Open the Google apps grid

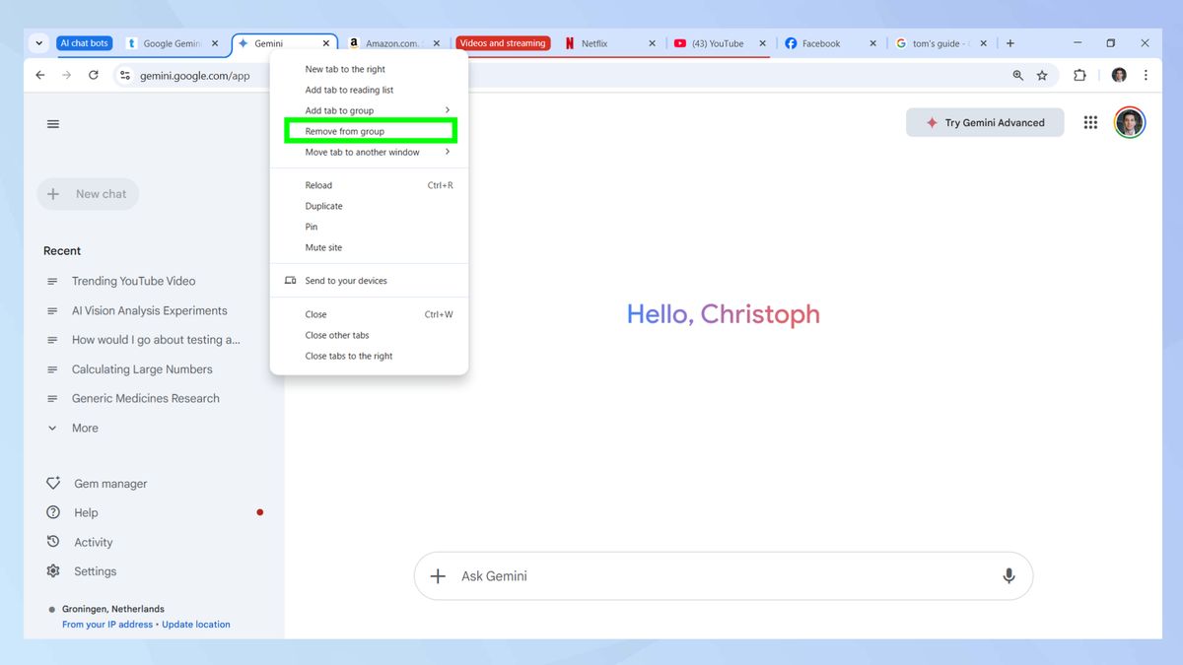click(1089, 122)
